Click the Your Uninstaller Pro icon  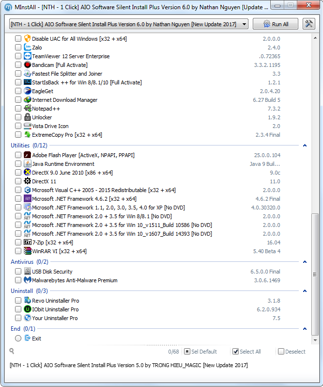pos(27,318)
